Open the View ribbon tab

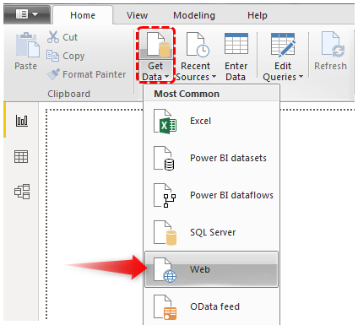click(137, 15)
